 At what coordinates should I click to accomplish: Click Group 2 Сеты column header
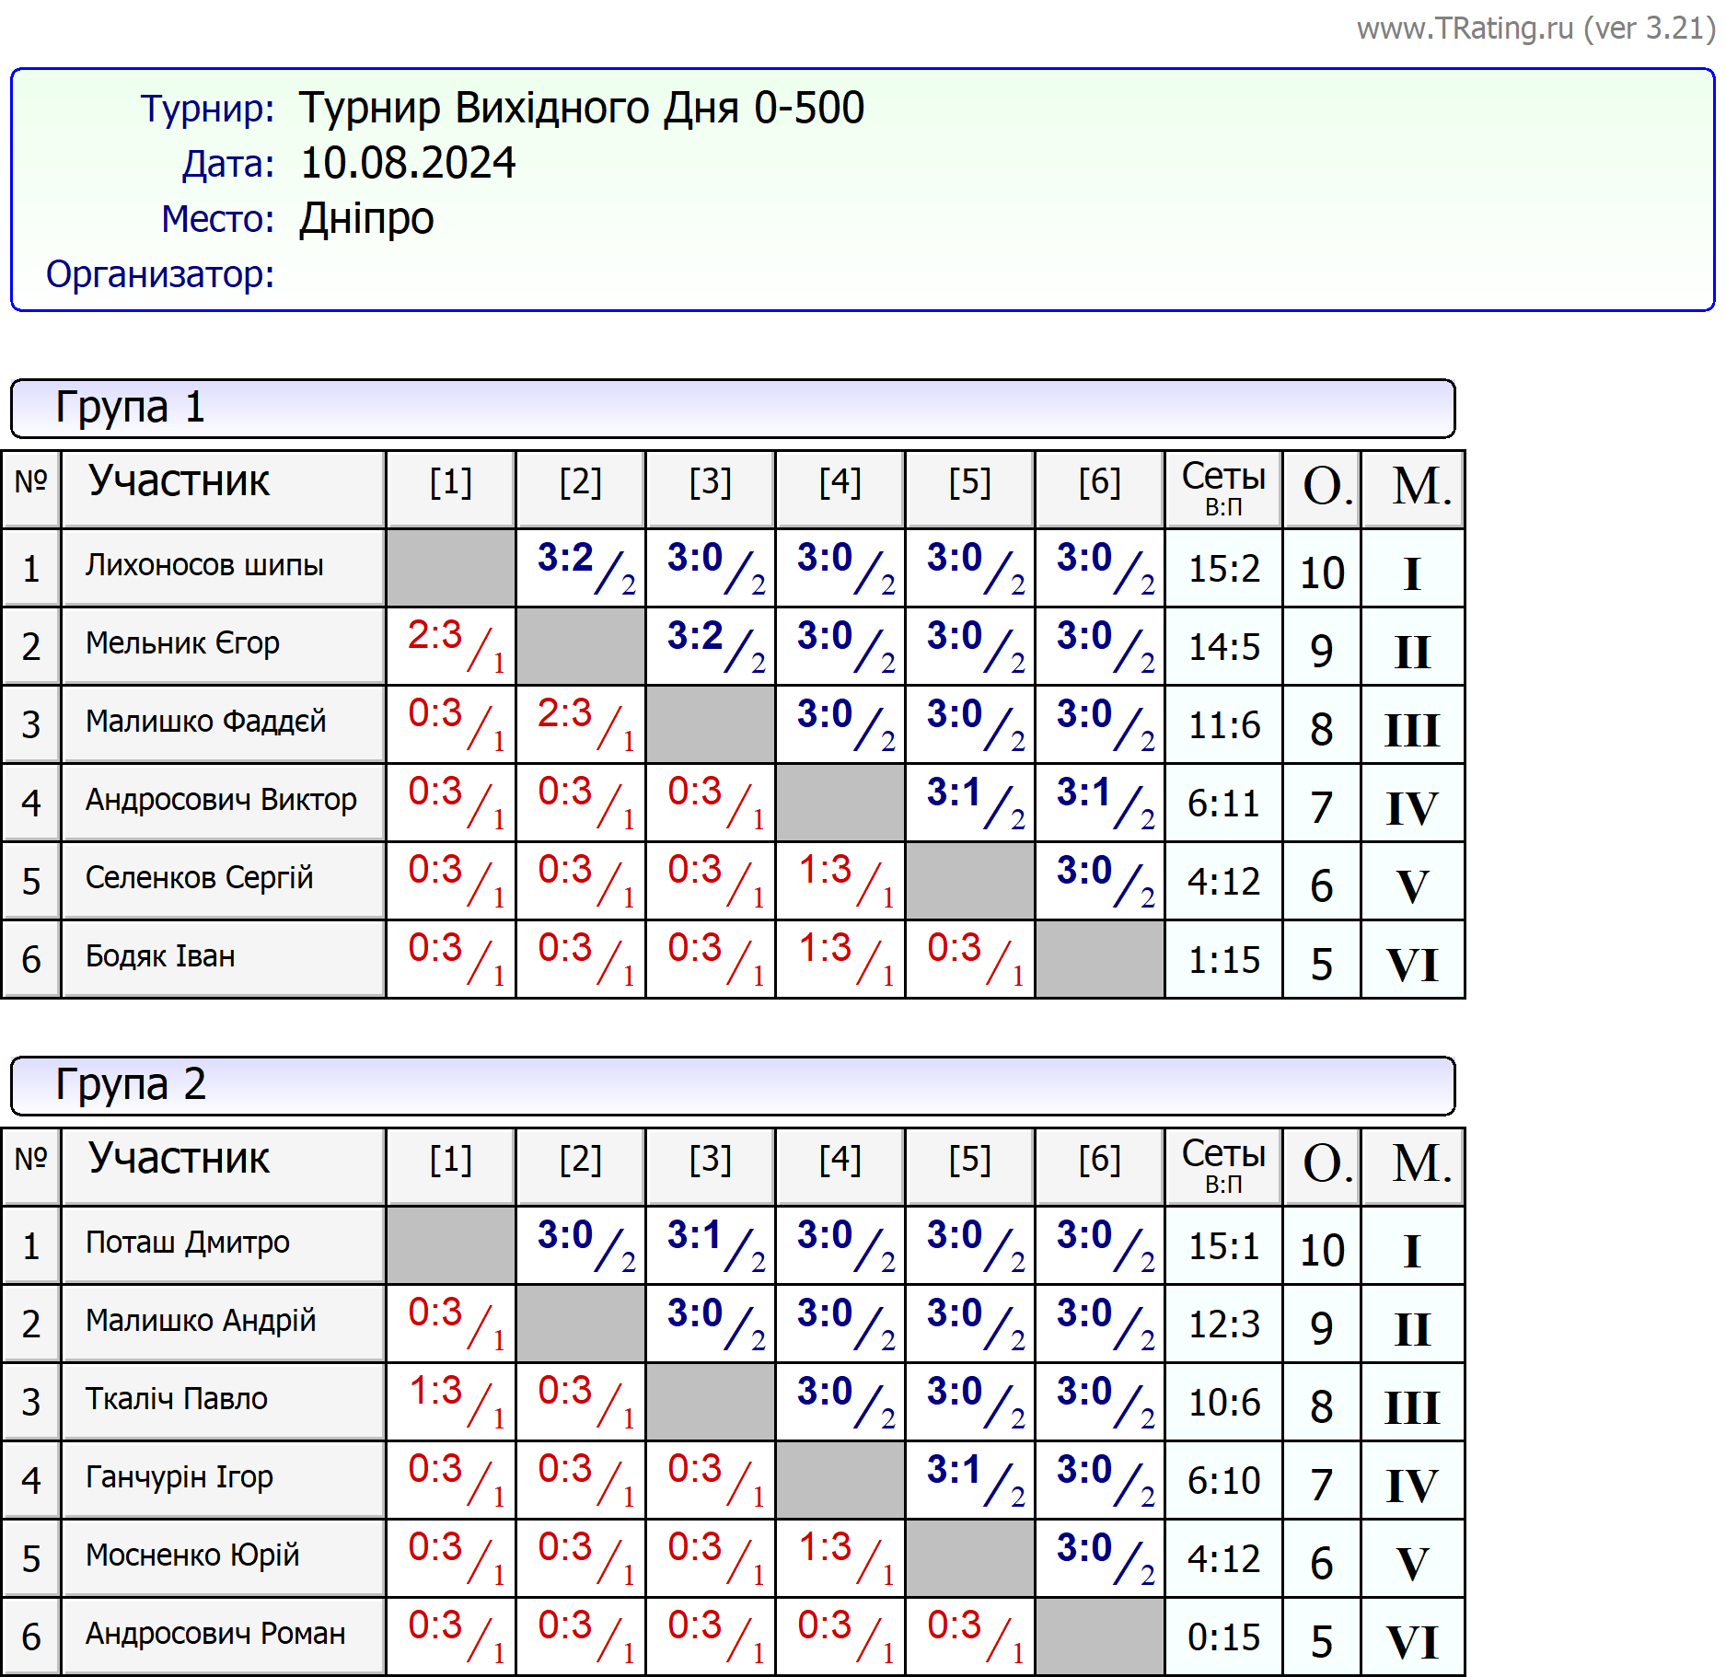pos(1223,1164)
